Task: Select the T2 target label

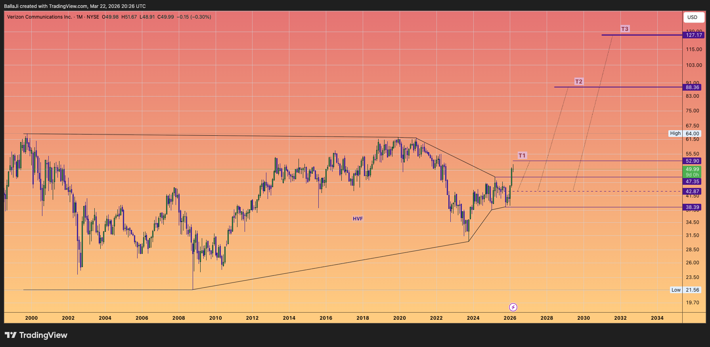Action: pyautogui.click(x=579, y=82)
